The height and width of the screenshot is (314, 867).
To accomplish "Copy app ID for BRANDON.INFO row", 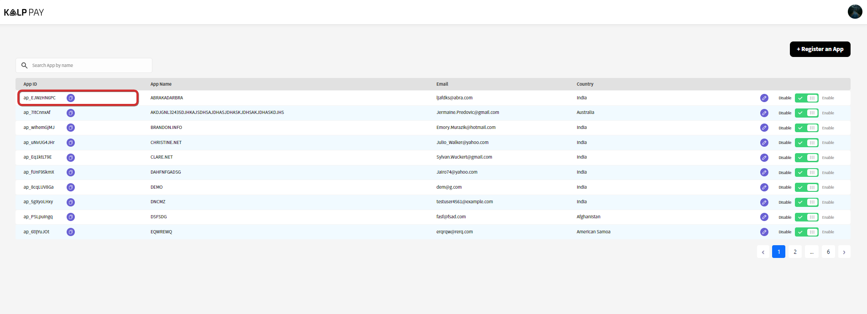I will click(71, 128).
